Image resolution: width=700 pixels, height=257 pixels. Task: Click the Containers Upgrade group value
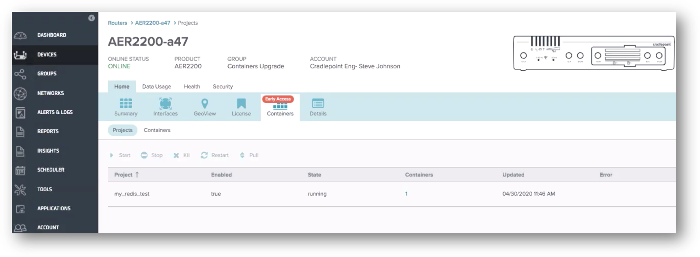(256, 66)
